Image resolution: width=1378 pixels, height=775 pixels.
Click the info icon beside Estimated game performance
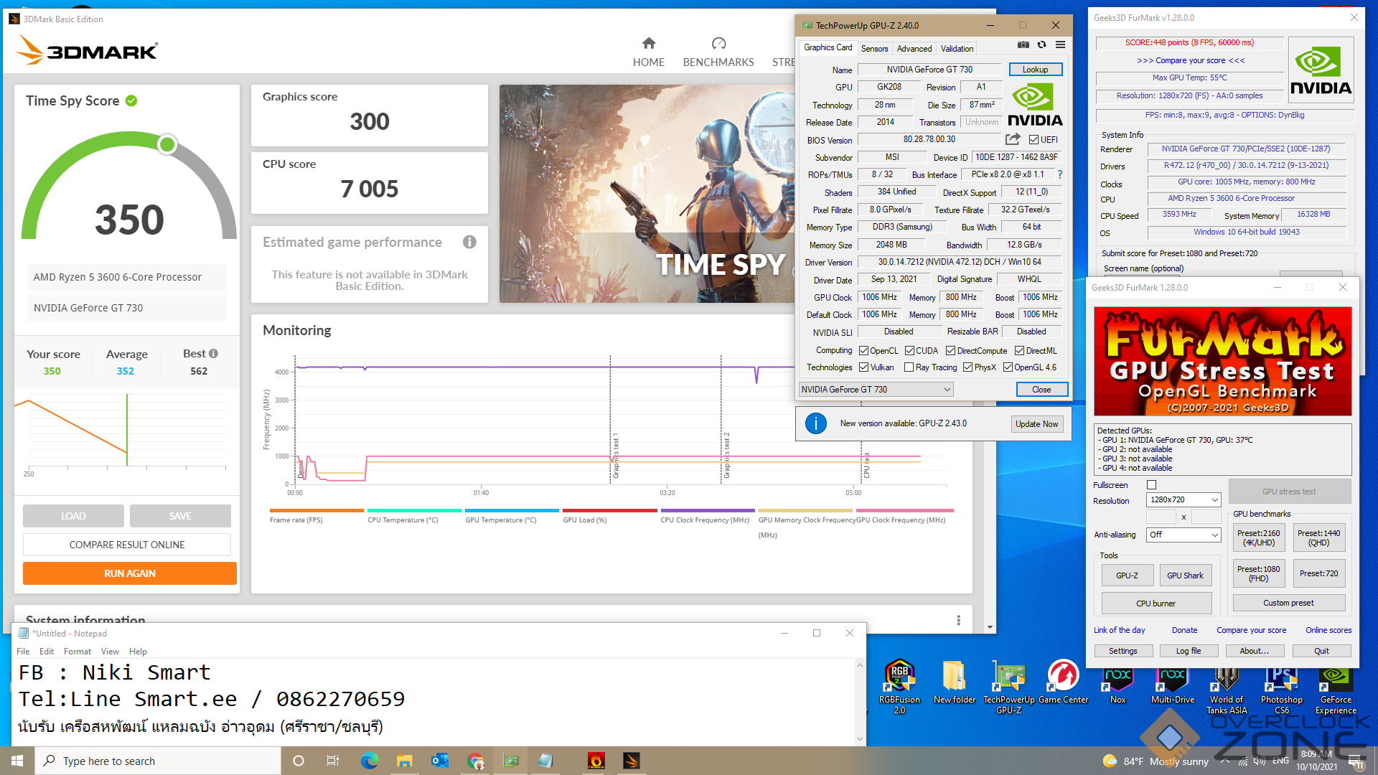tap(469, 242)
